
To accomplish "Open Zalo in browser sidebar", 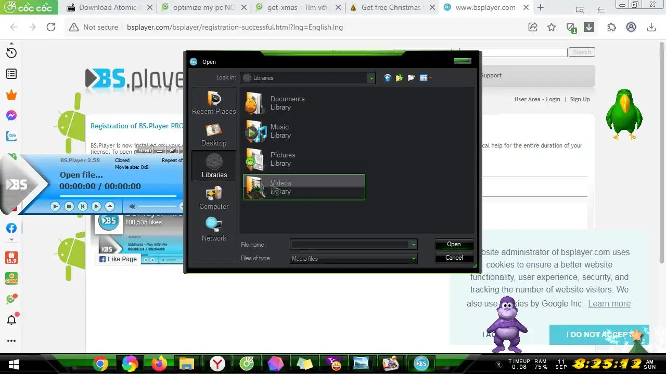I will [x=11, y=136].
